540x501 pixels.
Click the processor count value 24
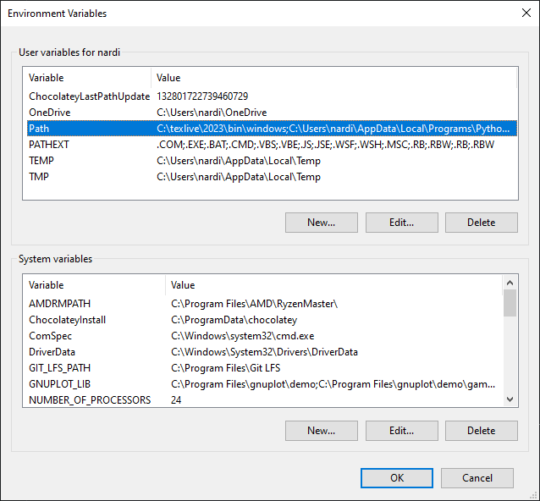176,400
